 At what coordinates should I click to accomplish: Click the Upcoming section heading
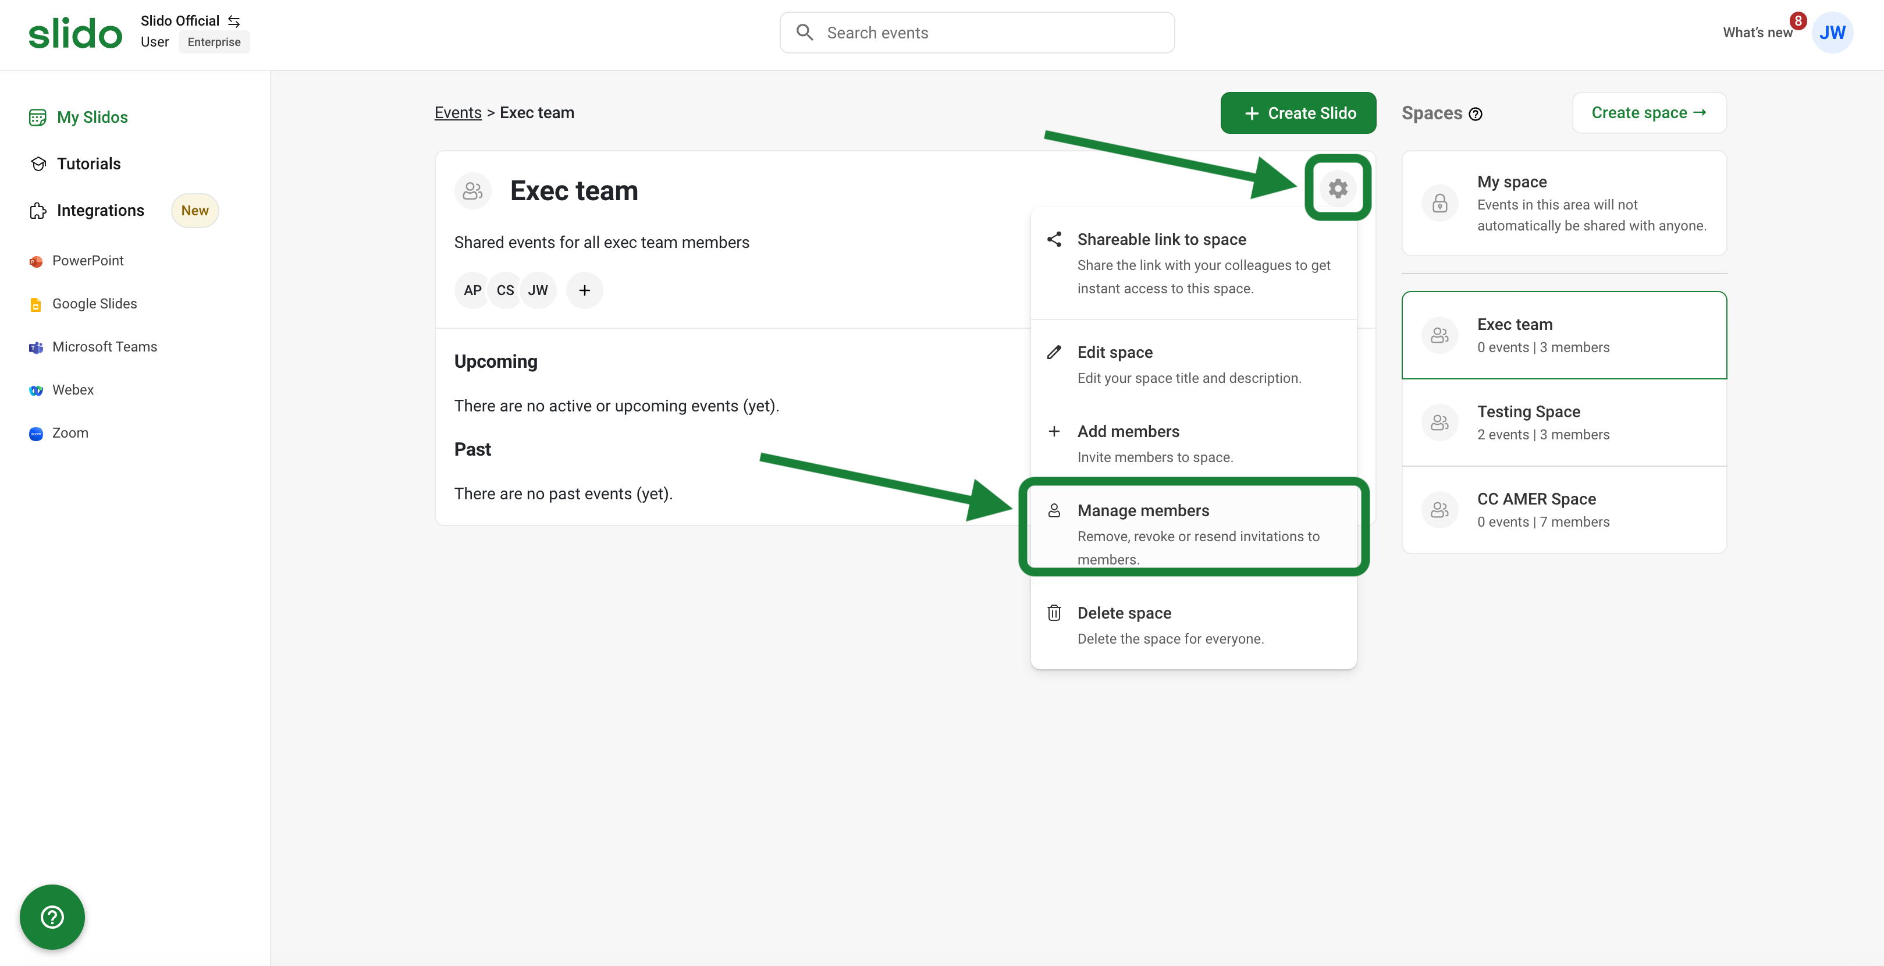pos(495,362)
